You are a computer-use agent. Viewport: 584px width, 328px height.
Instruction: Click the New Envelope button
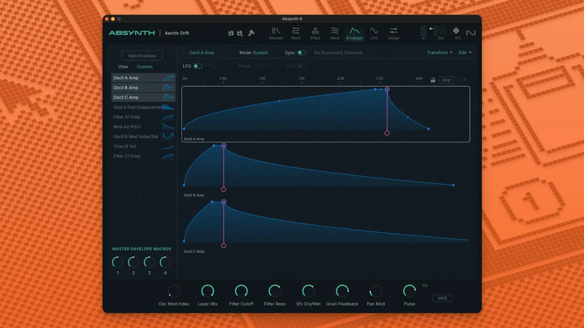pos(142,56)
